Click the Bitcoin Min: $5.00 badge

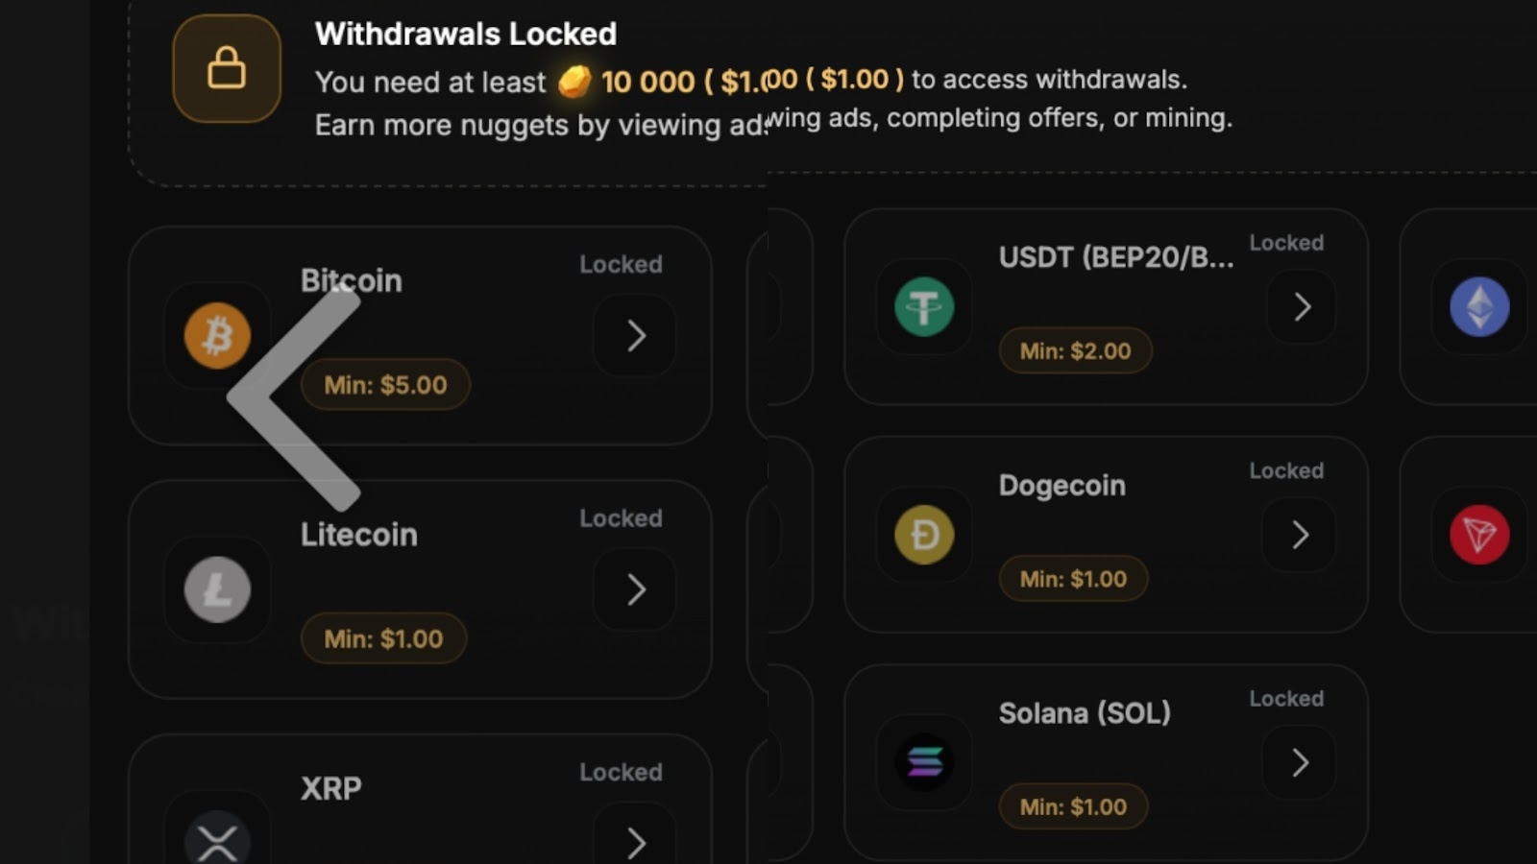(385, 385)
